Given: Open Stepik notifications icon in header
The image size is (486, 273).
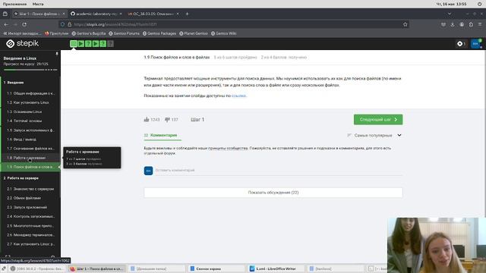Looking at the screenshot, I should 460,44.
